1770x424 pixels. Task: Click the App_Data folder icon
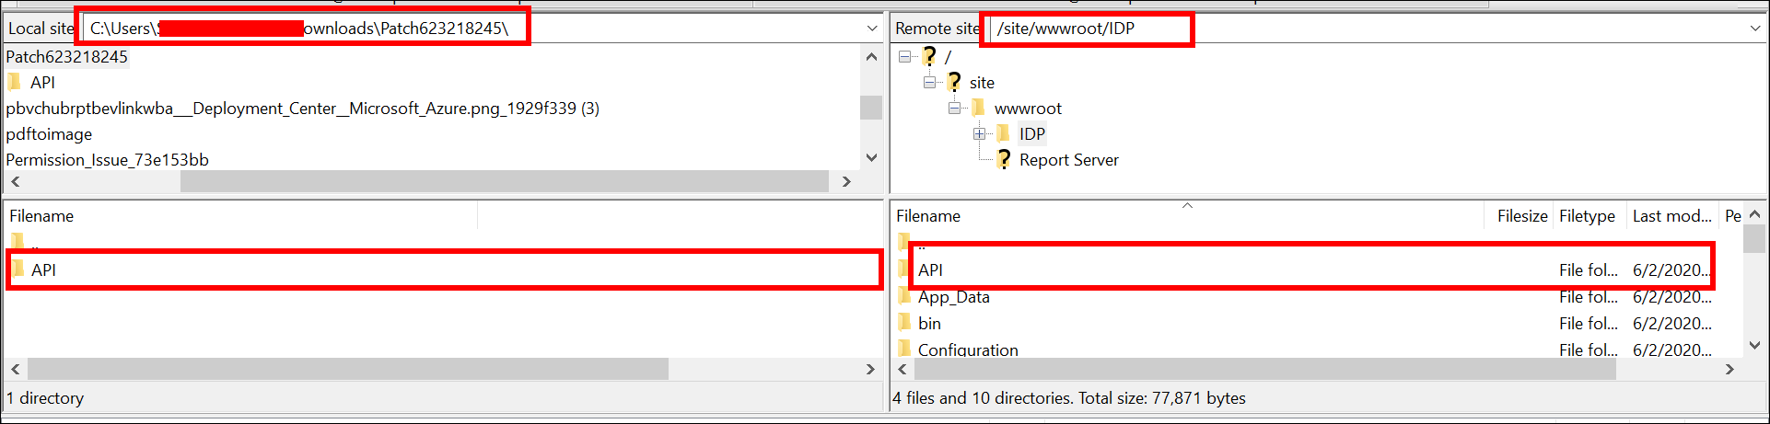[x=904, y=296]
